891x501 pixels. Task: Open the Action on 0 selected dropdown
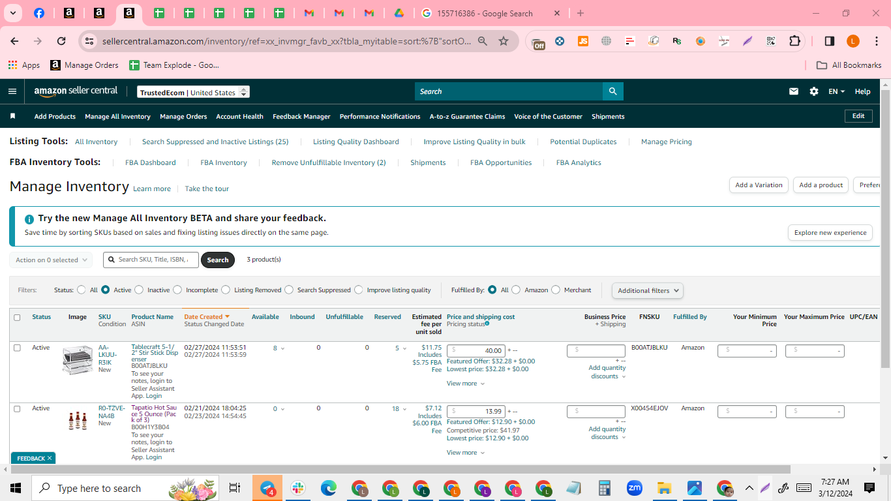51,260
